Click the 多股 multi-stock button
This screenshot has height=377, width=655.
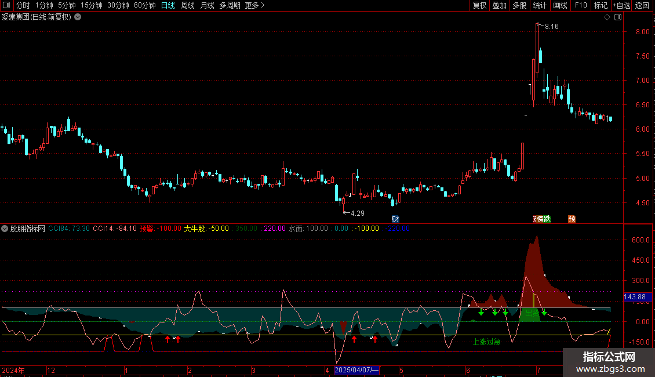click(520, 5)
